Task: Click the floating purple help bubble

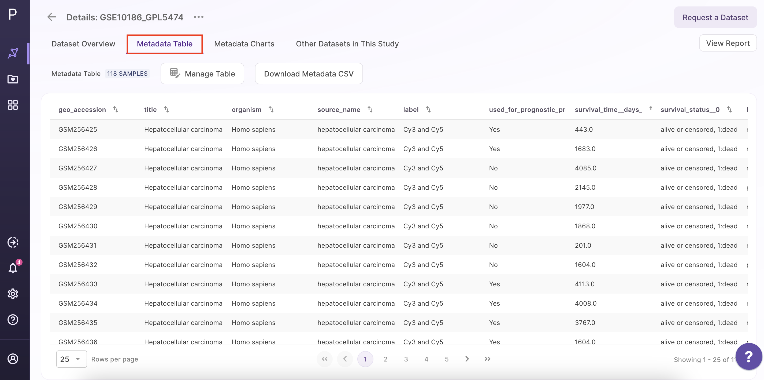Action: point(748,356)
